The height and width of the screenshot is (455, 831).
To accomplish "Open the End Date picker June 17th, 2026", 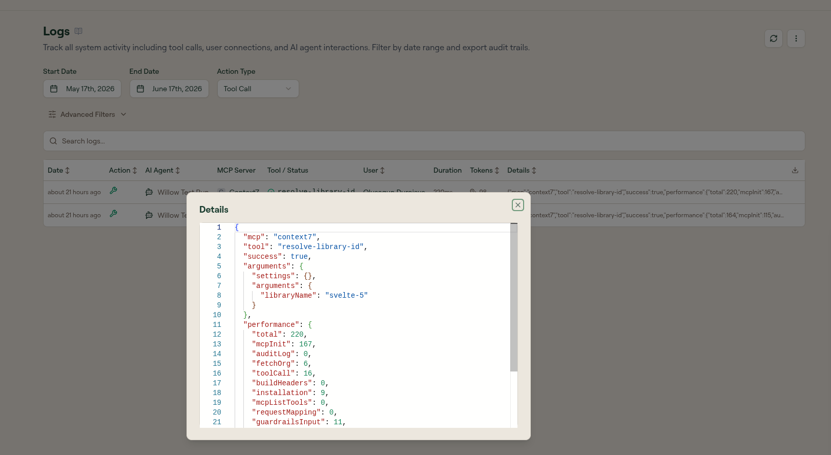I will point(169,89).
